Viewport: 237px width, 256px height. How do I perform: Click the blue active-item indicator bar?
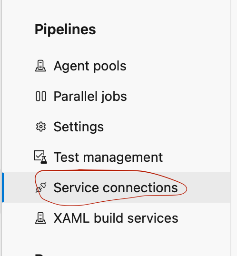pyautogui.click(x=3, y=187)
